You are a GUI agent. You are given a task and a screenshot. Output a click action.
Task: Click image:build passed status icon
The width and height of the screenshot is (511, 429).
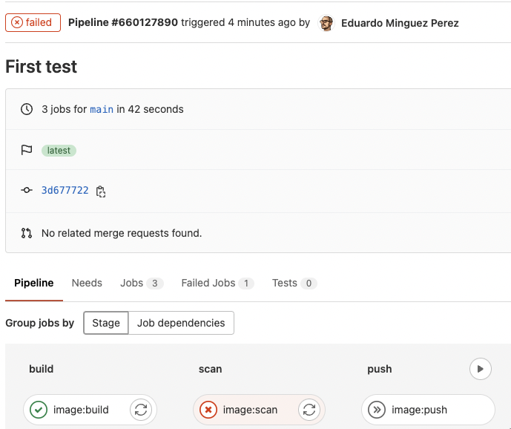coord(39,410)
